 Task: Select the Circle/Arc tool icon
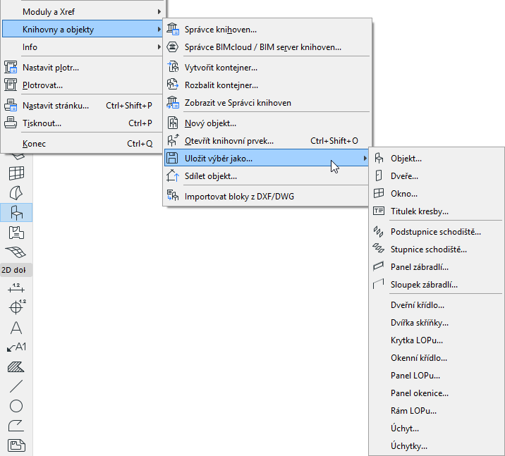point(16,406)
